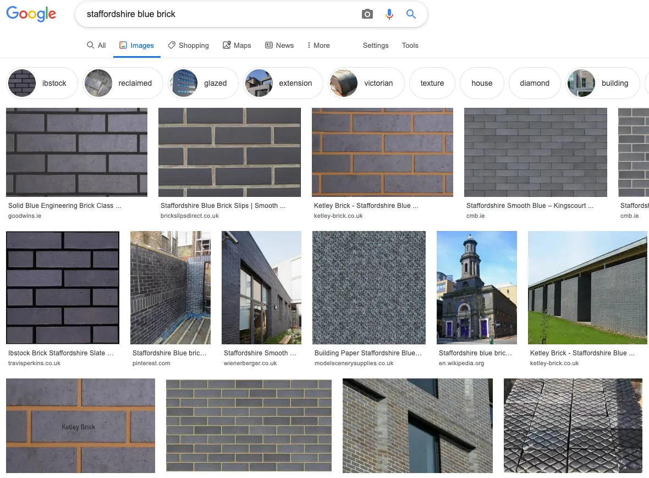
Task: Switch to the All tab
Action: click(x=96, y=45)
